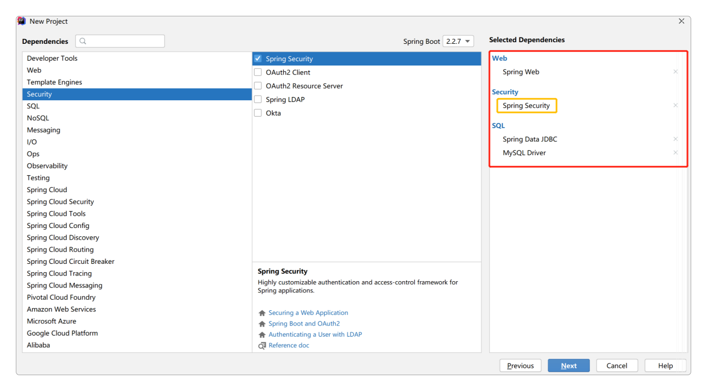Viewport: 707px width, 391px height.
Task: Select Spring Cloud Circuit Breaker category
Action: [137, 262]
